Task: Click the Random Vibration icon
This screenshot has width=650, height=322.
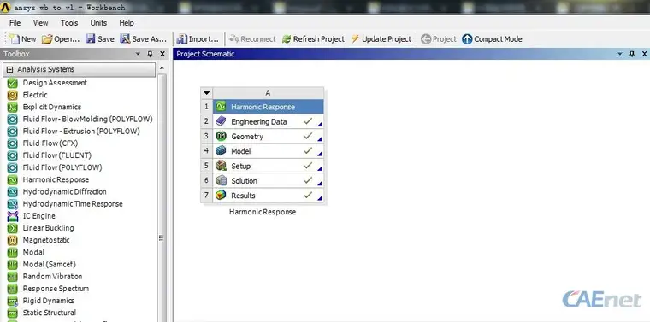Action: click(13, 277)
